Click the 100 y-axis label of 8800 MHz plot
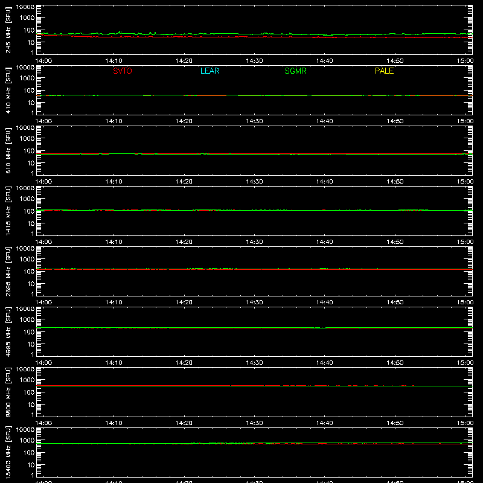The image size is (483, 483). 29,392
